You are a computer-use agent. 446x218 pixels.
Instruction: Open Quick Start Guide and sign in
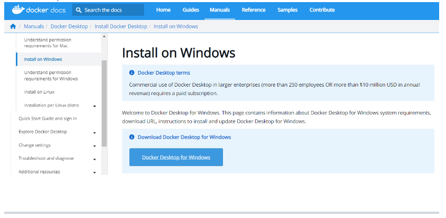coord(47,119)
